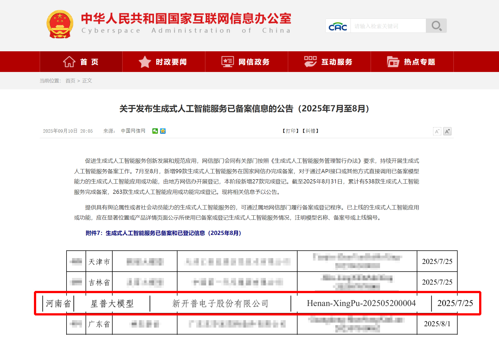
Task: Switch to the 热点专题 tab
Action: point(418,61)
